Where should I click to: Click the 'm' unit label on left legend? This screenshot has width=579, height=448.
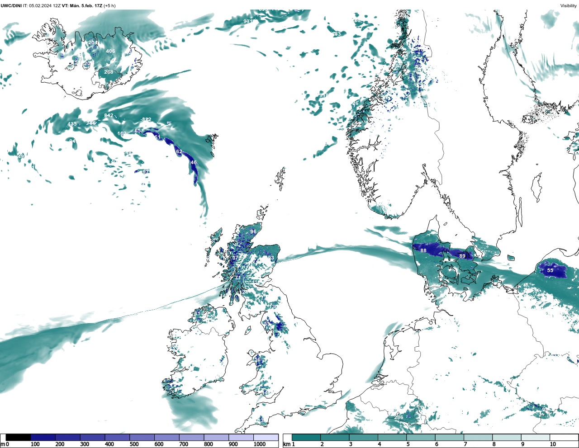(3, 444)
